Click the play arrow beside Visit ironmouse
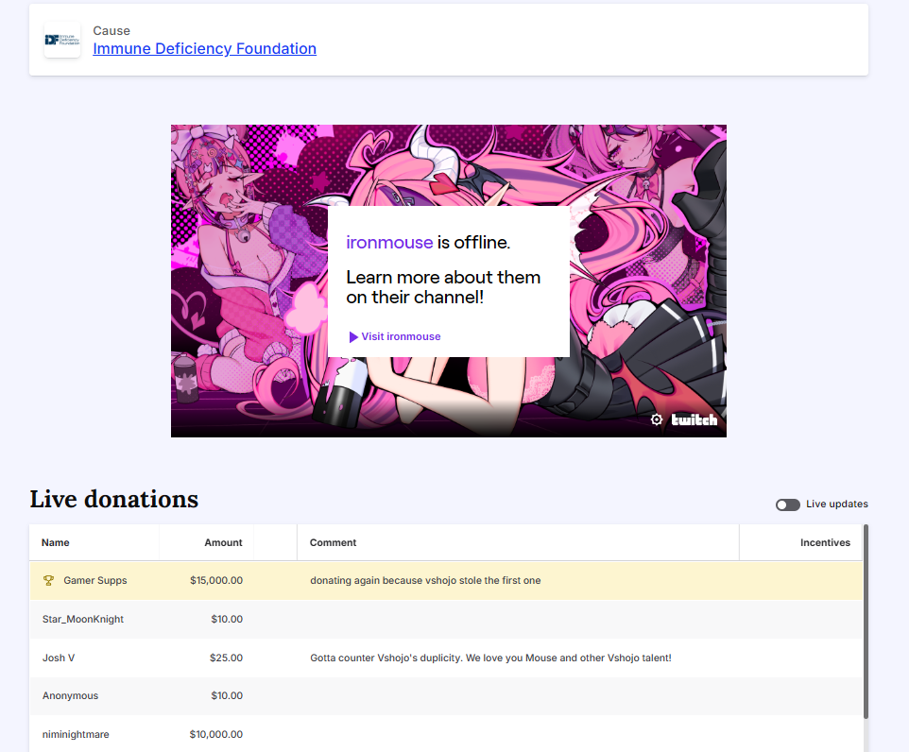Screen dimensions: 909x752 pos(353,337)
